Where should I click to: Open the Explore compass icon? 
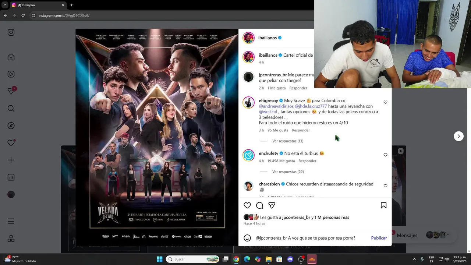click(x=11, y=126)
